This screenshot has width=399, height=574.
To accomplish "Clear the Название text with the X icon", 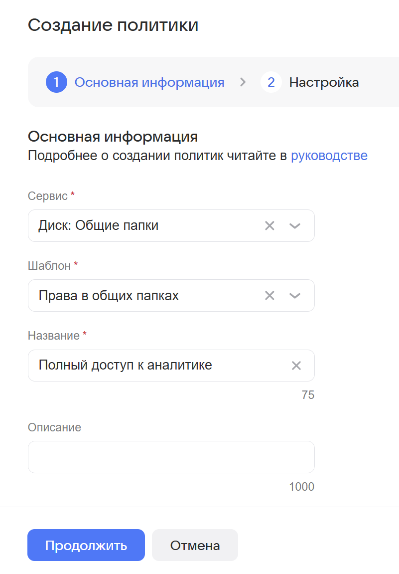I will (296, 366).
